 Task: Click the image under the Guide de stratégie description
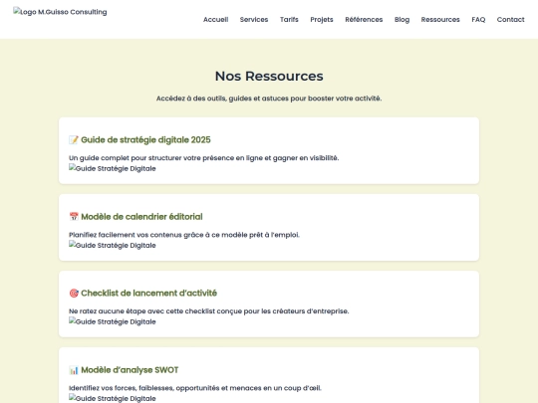[113, 168]
